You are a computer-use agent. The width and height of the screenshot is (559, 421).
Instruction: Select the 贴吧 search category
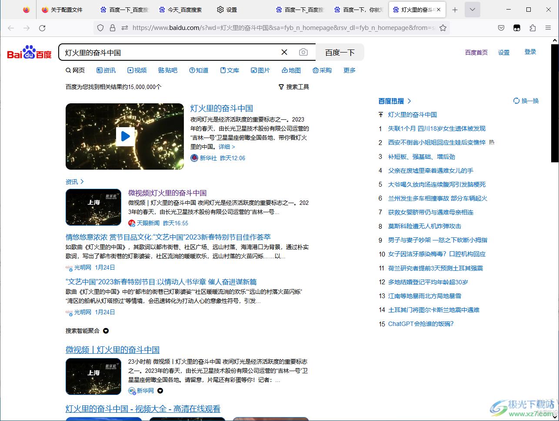tap(168, 70)
